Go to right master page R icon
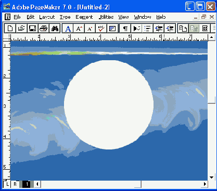The width and height of the screenshot is (217, 191). pyautogui.click(x=15, y=184)
